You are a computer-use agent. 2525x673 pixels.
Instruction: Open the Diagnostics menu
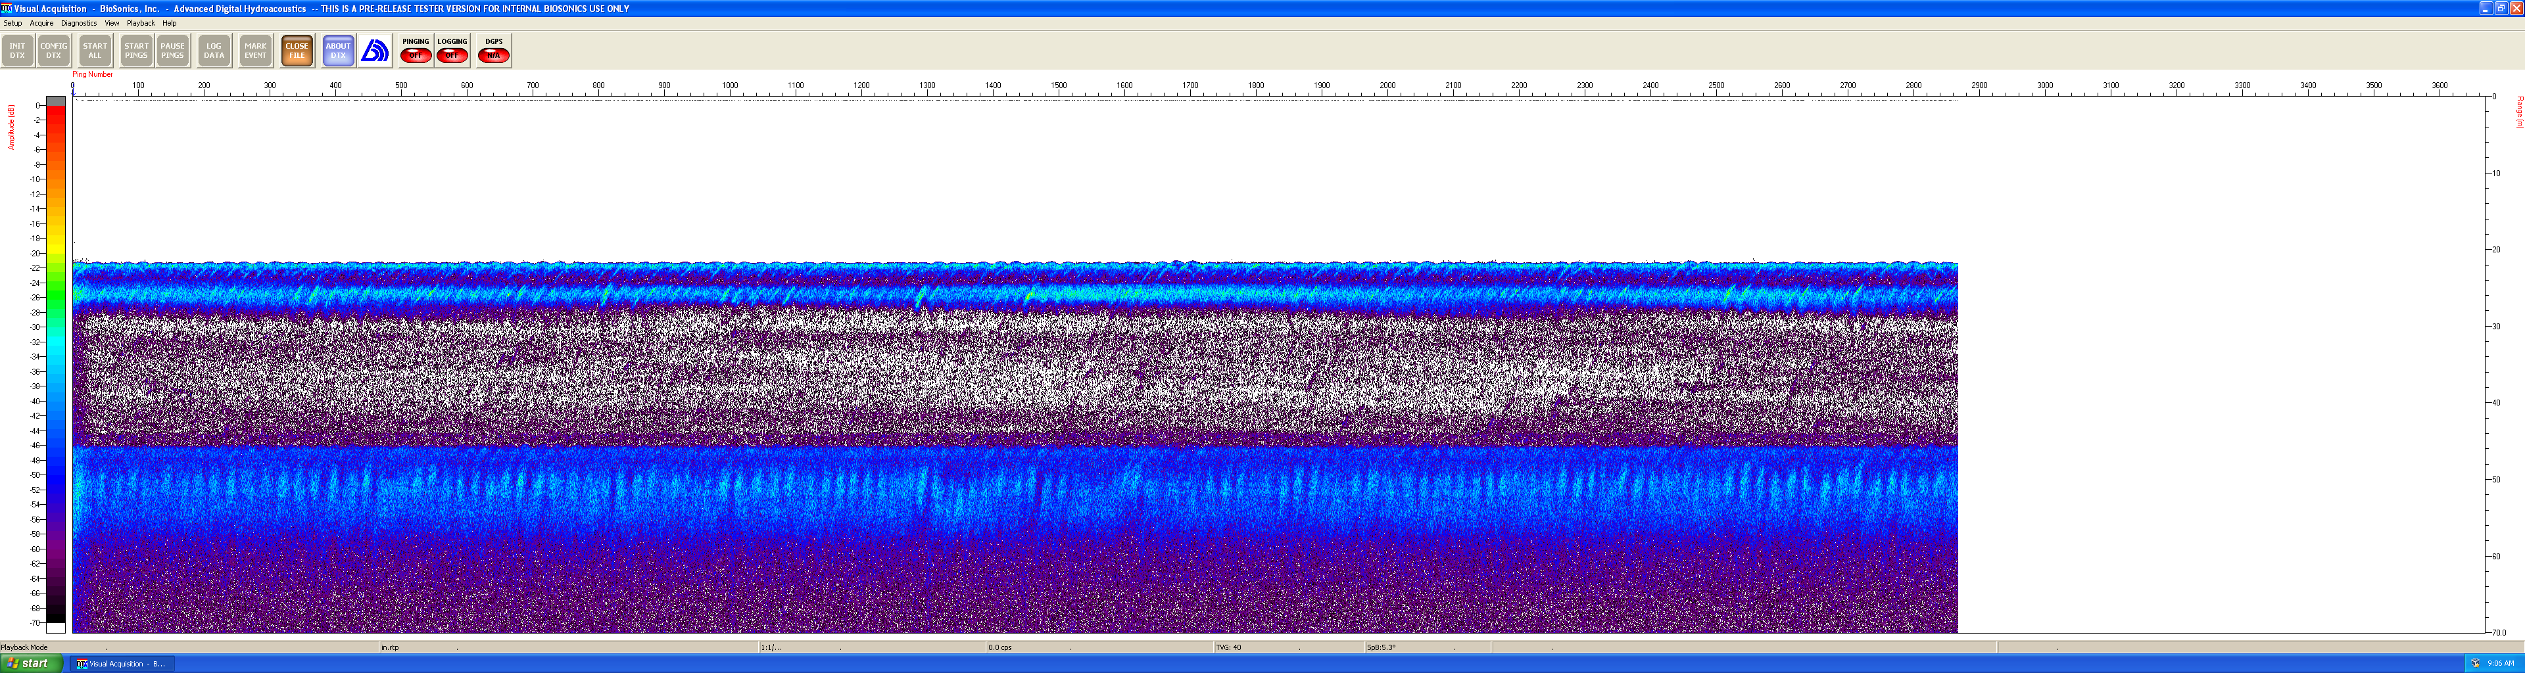pyautogui.click(x=78, y=24)
